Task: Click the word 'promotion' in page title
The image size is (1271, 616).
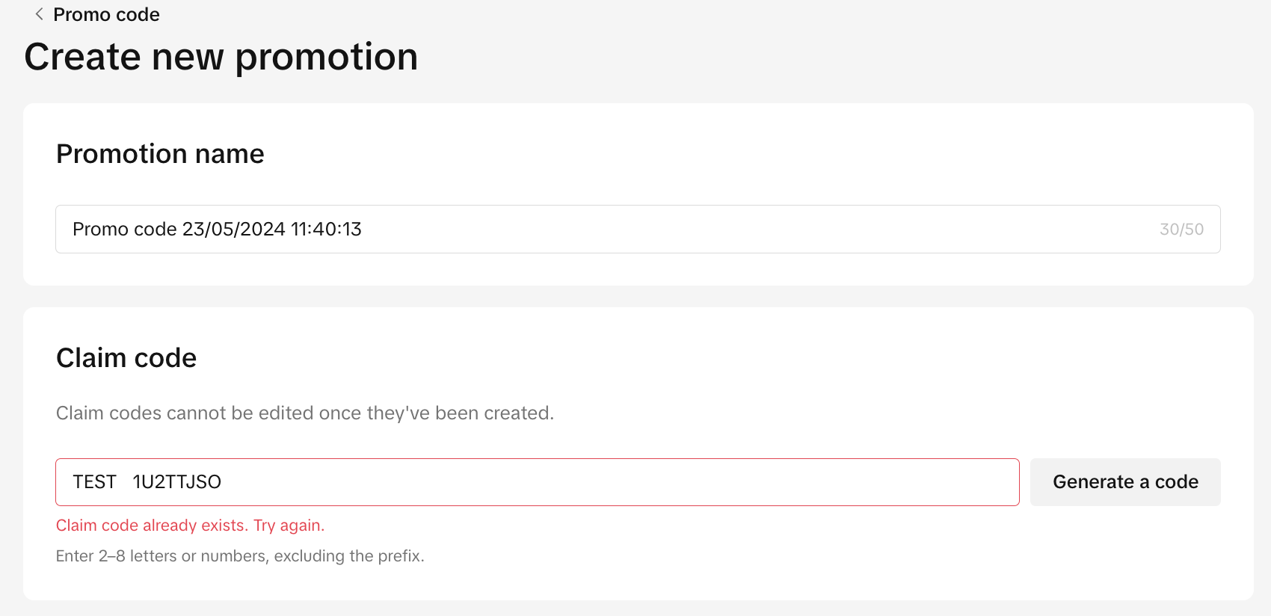Action: point(326,57)
